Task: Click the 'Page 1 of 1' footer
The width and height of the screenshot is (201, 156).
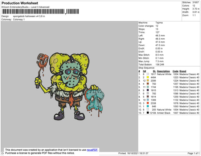Action: coord(193,153)
